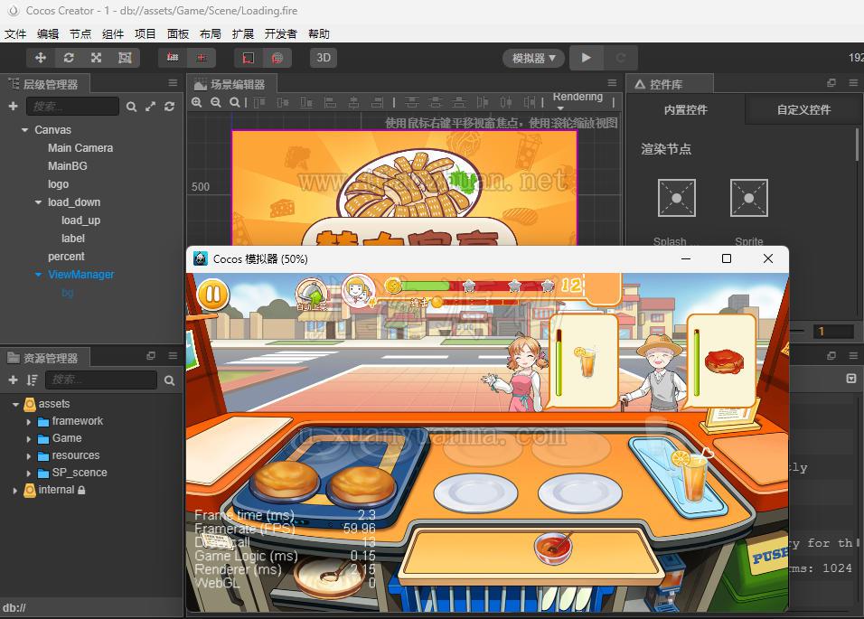Screen dimensions: 864x619
Task: Open the scene editor panel menu
Action: coord(612,83)
